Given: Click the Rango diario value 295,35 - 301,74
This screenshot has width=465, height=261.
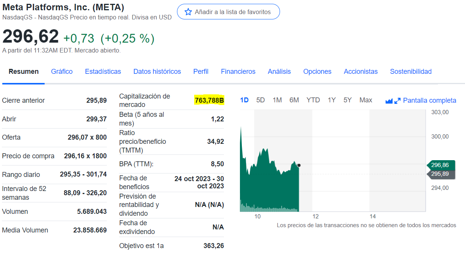Looking at the screenshot, I should 83,174.
